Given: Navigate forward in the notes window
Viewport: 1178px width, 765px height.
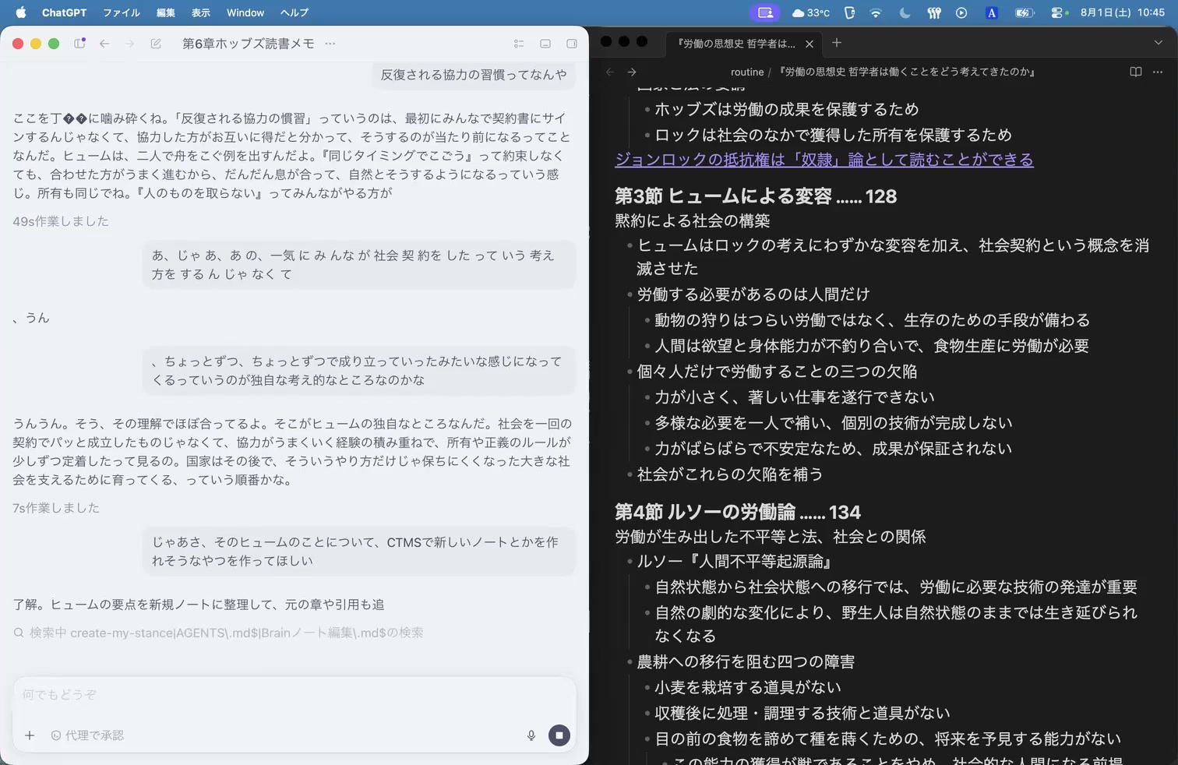Looking at the screenshot, I should pyautogui.click(x=632, y=72).
